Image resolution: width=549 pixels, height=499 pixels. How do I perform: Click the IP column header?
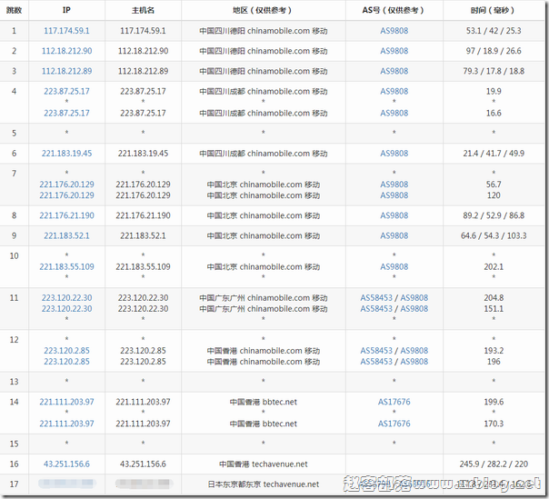pyautogui.click(x=66, y=11)
